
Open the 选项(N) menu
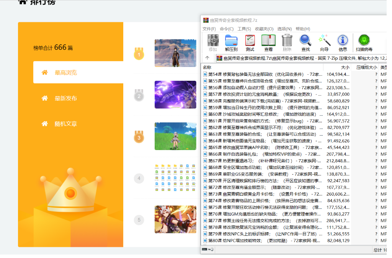tap(284, 29)
